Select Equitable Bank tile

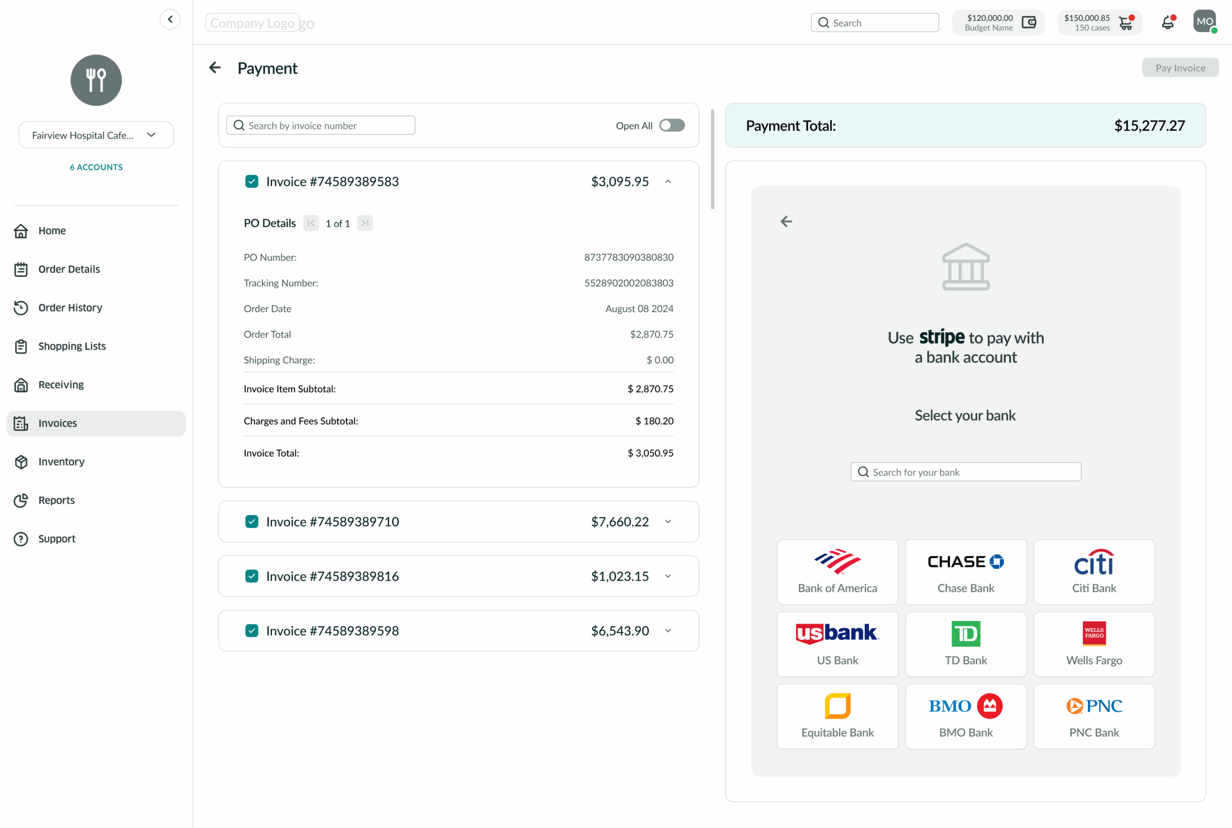point(837,717)
